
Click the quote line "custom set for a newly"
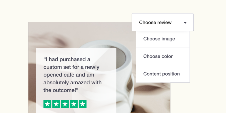[x=71, y=67]
